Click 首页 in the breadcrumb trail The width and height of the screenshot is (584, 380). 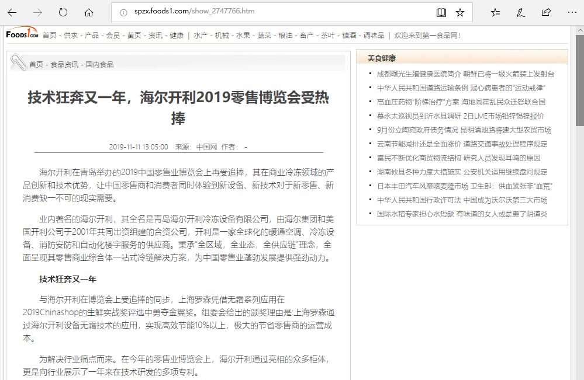click(36, 64)
